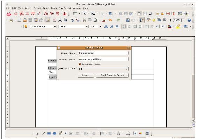
Task: Open the Select Rpt. Type pdf dropdown
Action: (103, 69)
